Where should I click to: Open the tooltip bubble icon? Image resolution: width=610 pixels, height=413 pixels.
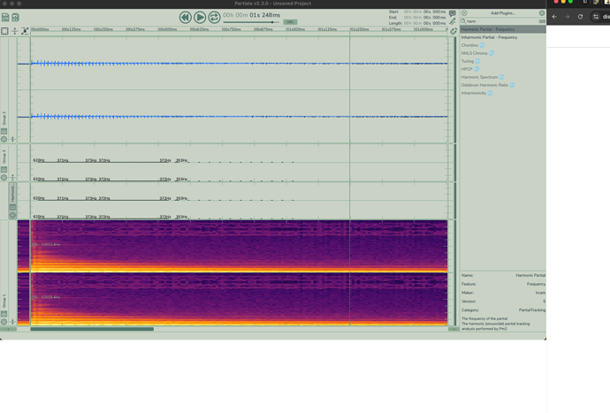point(453,14)
